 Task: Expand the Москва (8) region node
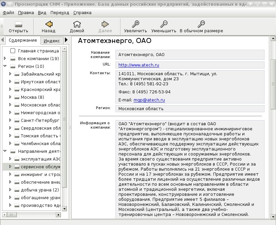pos(10,97)
